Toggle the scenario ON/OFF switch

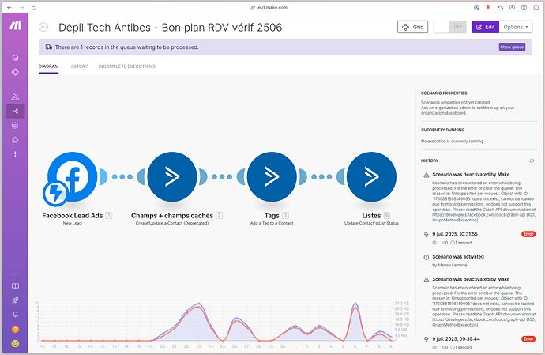(x=449, y=27)
